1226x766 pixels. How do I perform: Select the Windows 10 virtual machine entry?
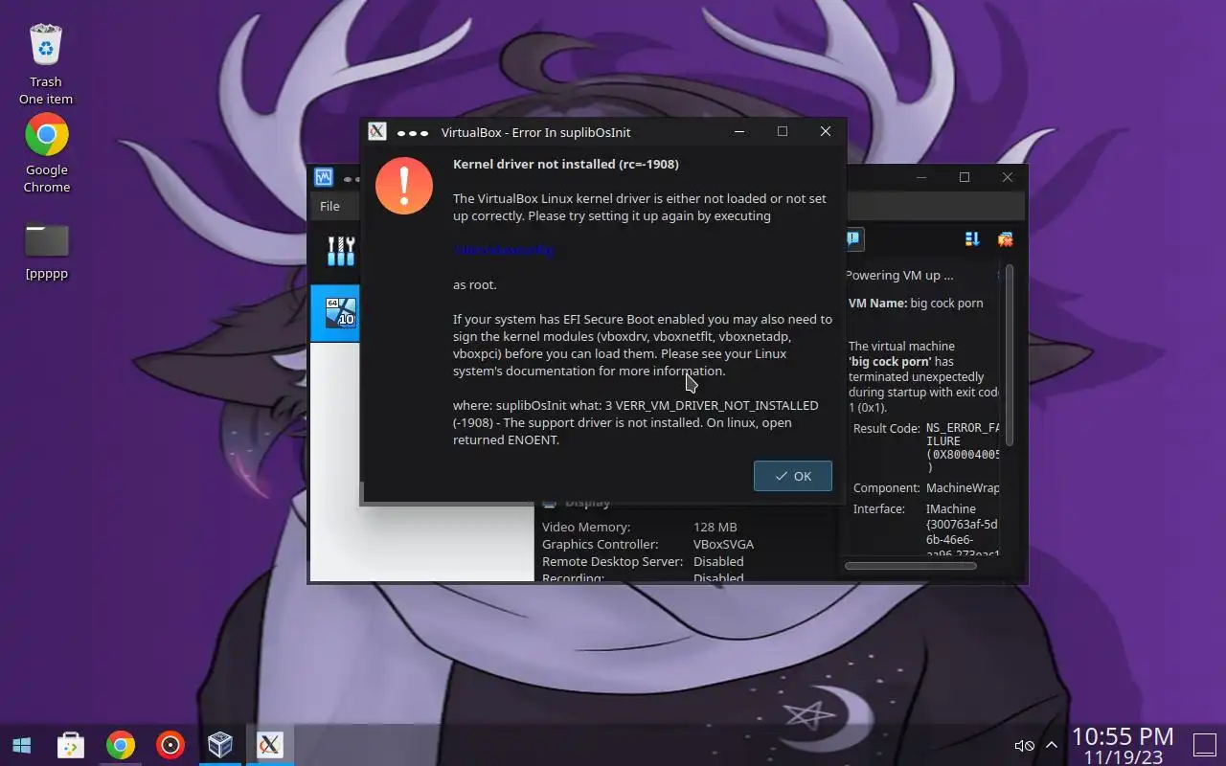[334, 312]
